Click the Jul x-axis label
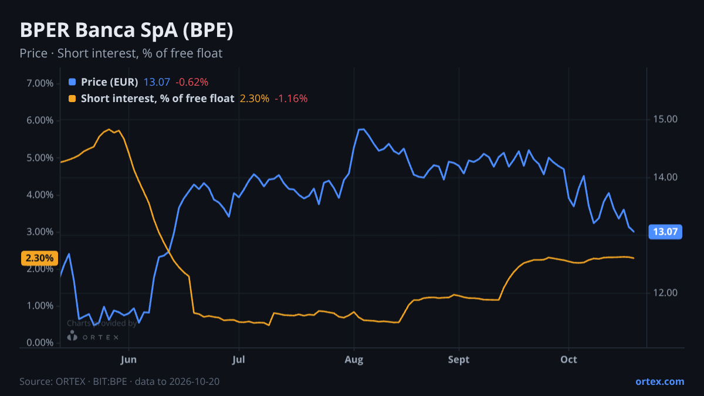The image size is (704, 396). [x=239, y=360]
